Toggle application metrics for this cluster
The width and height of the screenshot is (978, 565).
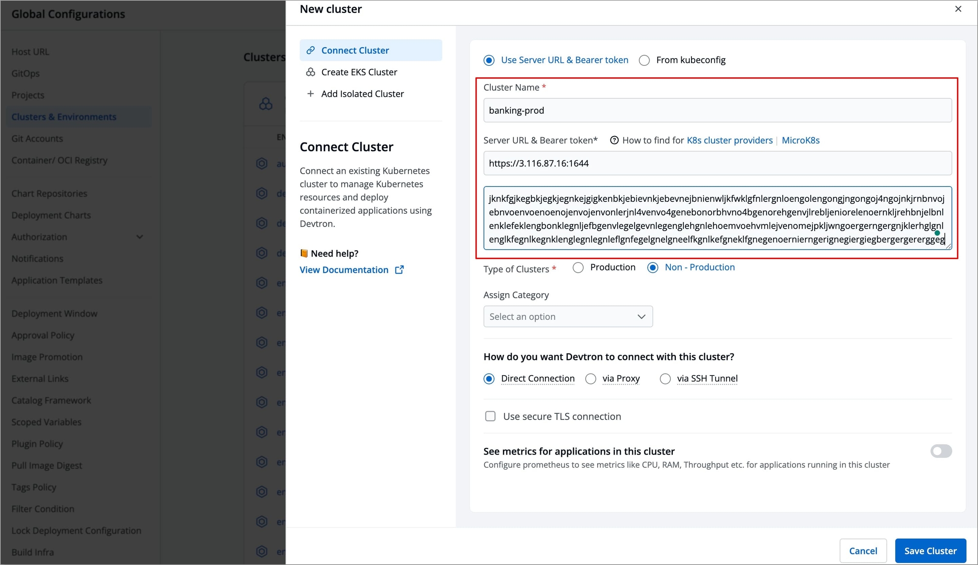coord(941,451)
